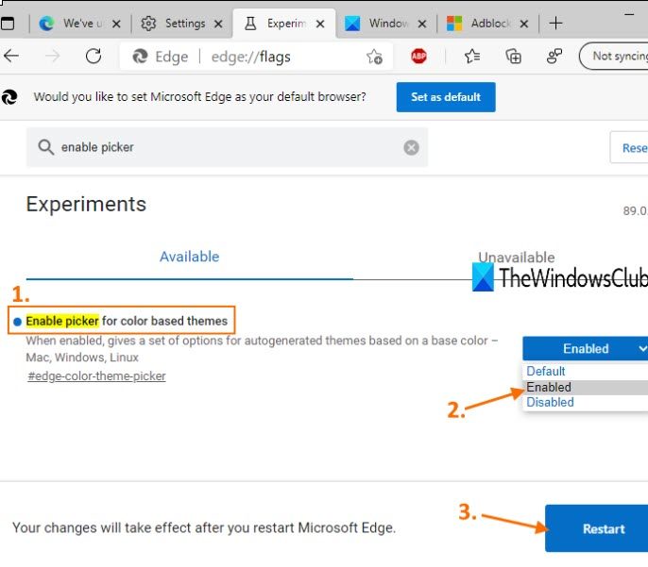
Task: Choose Default in the flag dropdown
Action: [546, 372]
